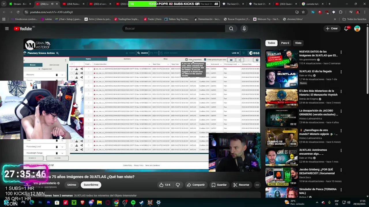Open Steam from the taskbar
The image size is (369, 207).
click(141, 202)
